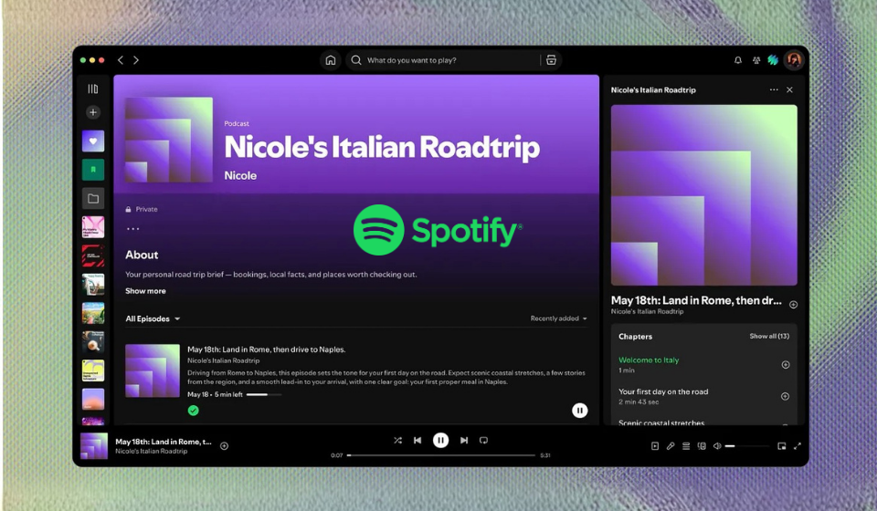Viewport: 877px width, 511px height.
Task: Adjust the volume slider
Action: [x=747, y=446]
